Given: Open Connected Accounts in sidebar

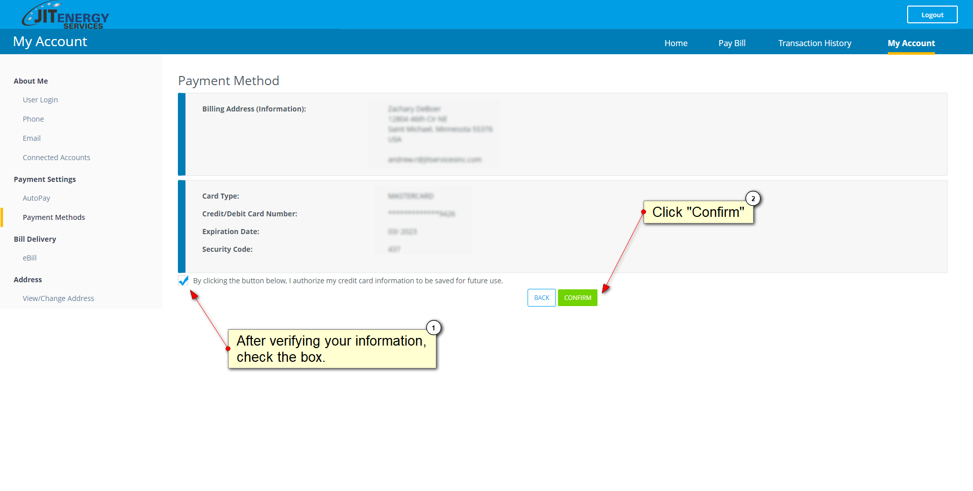Looking at the screenshot, I should [56, 158].
